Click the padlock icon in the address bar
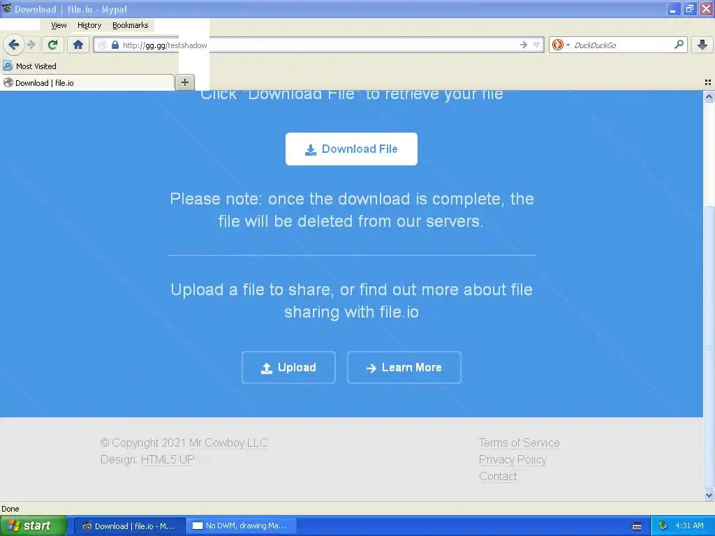Image resolution: width=715 pixels, height=536 pixels. tap(115, 45)
